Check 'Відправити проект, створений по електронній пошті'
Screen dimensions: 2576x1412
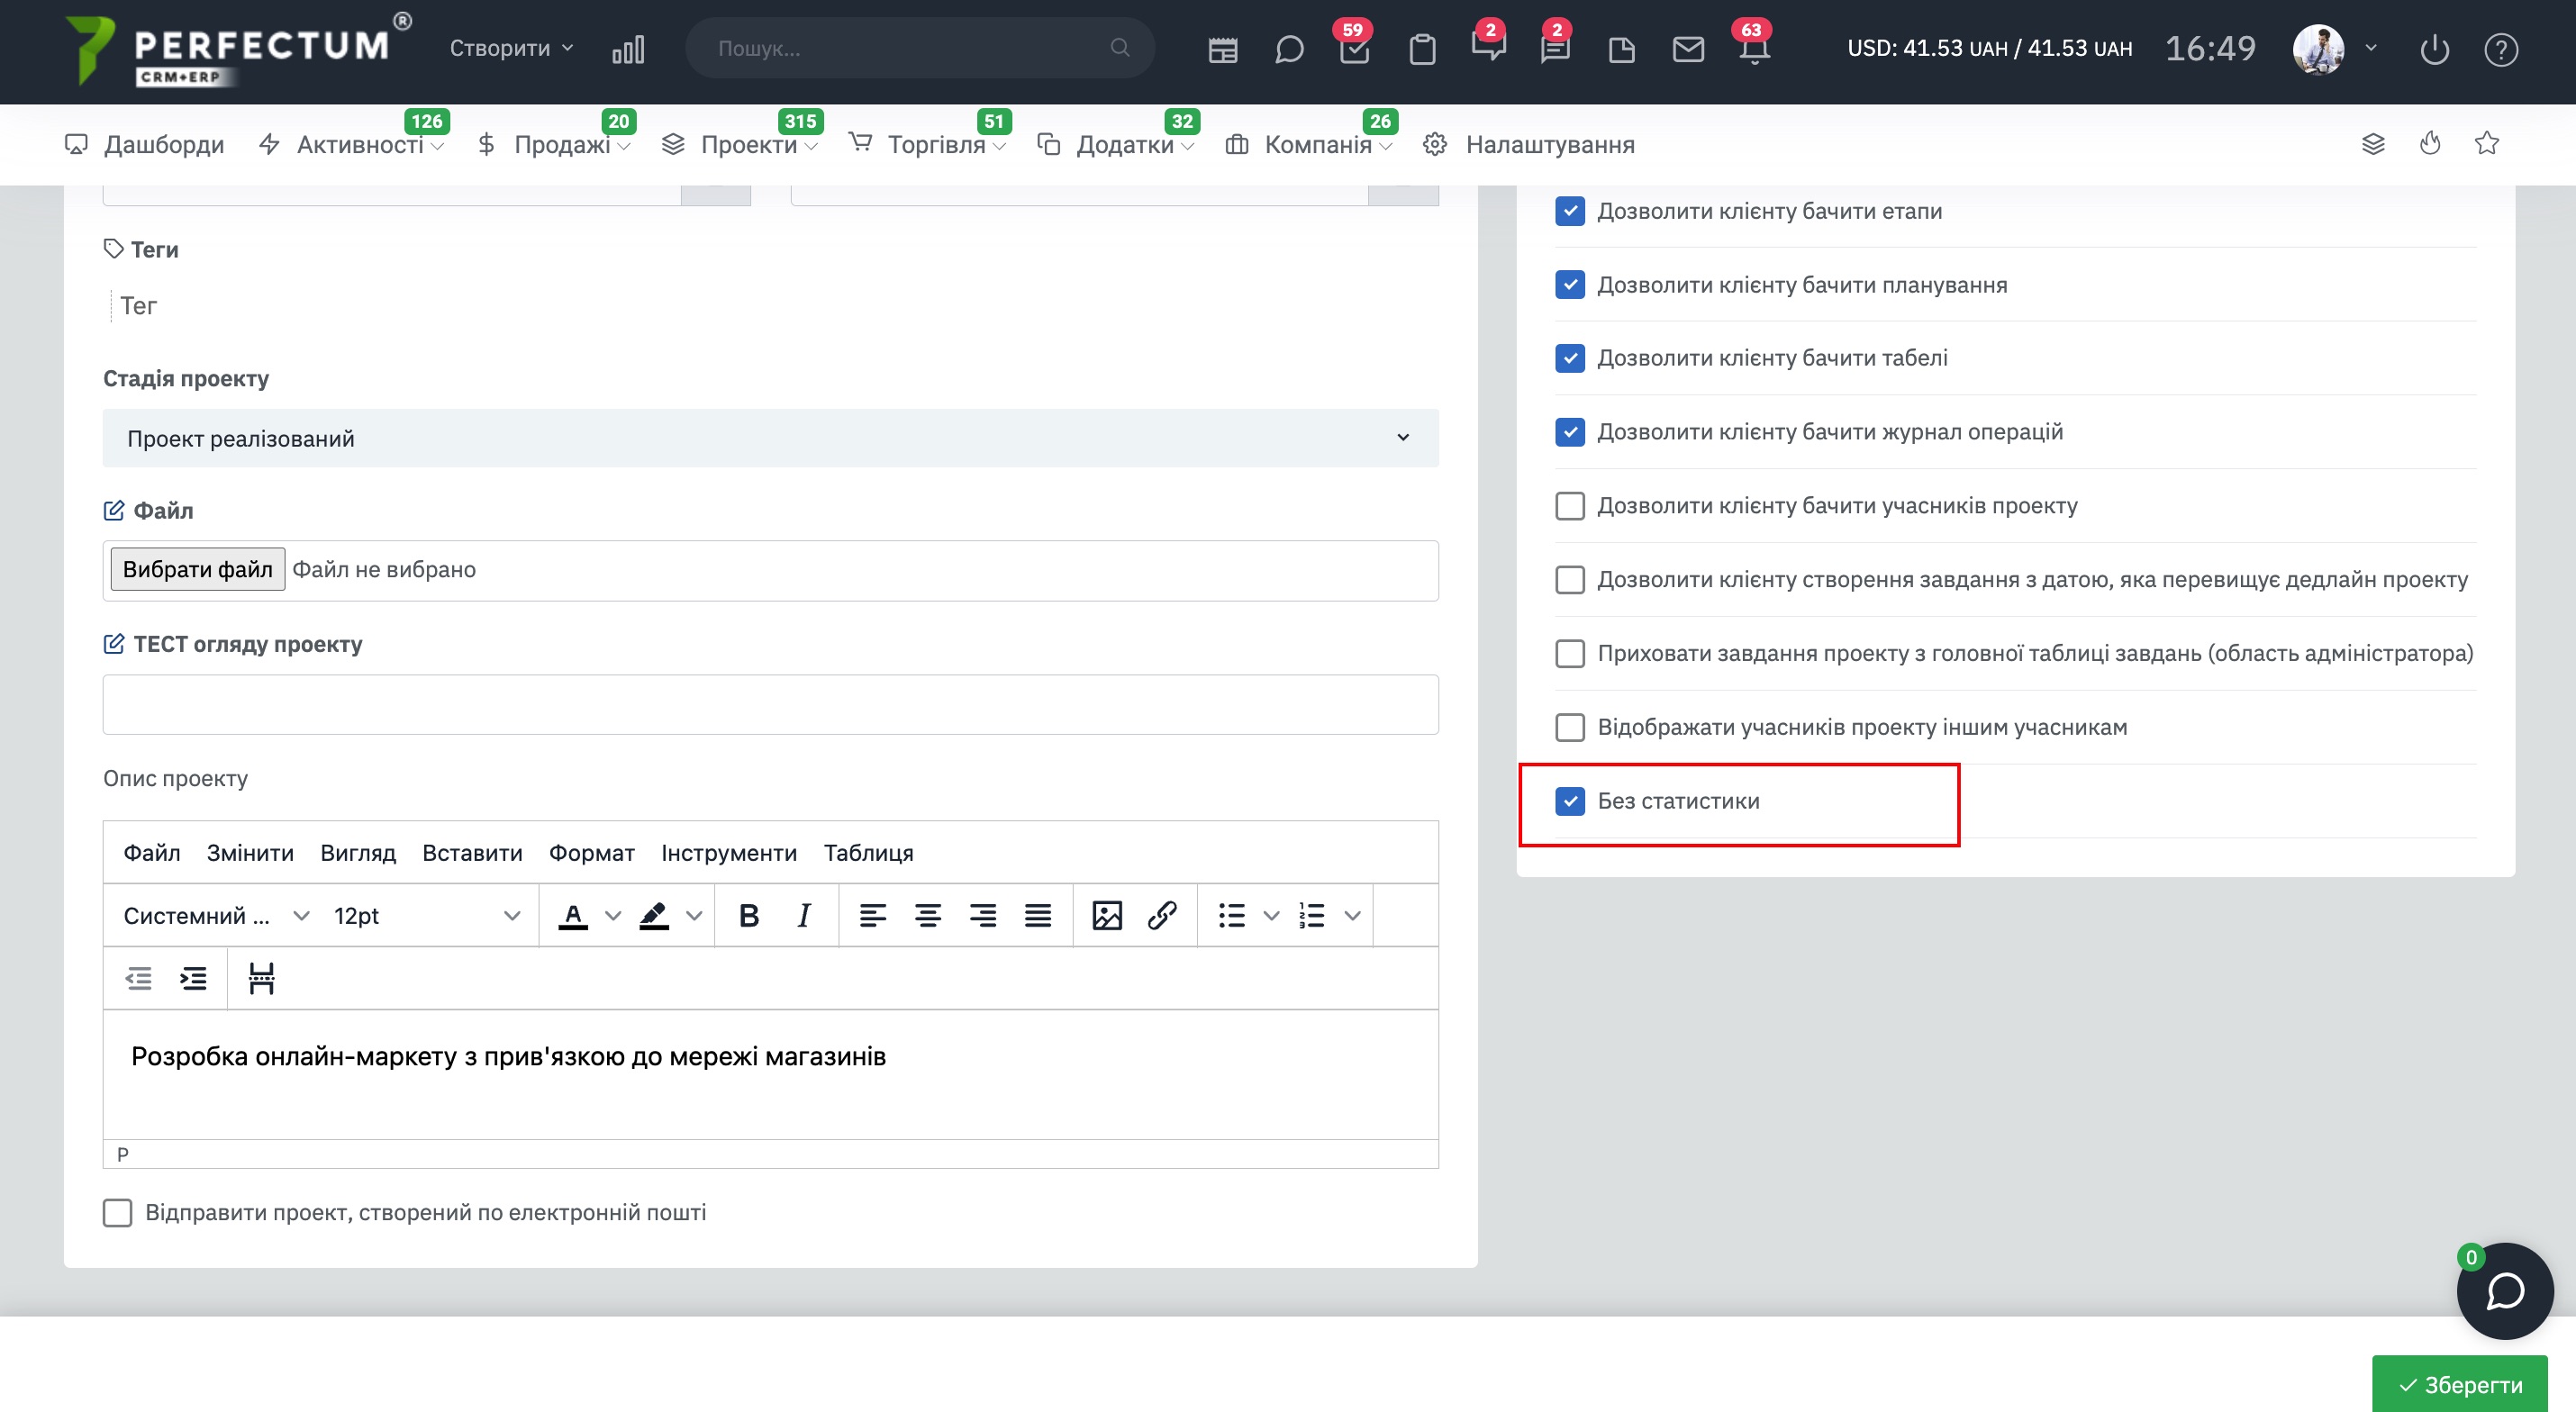tap(117, 1213)
